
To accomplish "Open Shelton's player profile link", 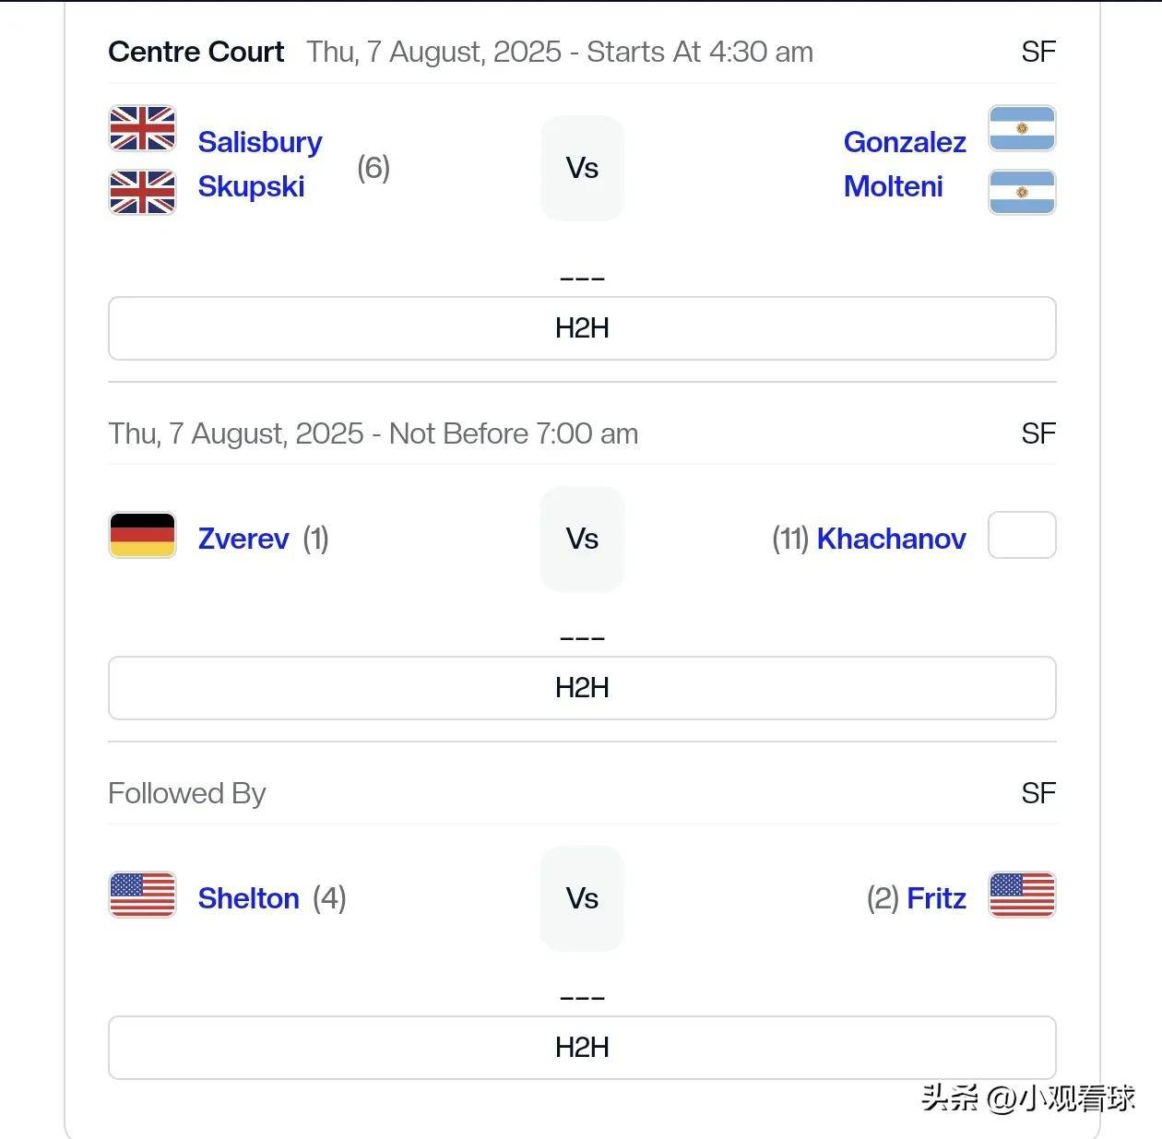I will pyautogui.click(x=249, y=898).
